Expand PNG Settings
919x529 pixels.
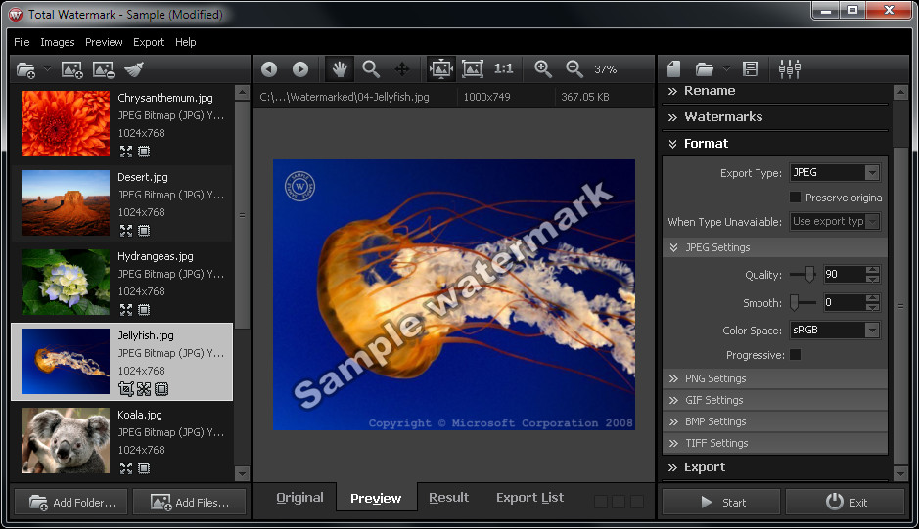pos(775,378)
